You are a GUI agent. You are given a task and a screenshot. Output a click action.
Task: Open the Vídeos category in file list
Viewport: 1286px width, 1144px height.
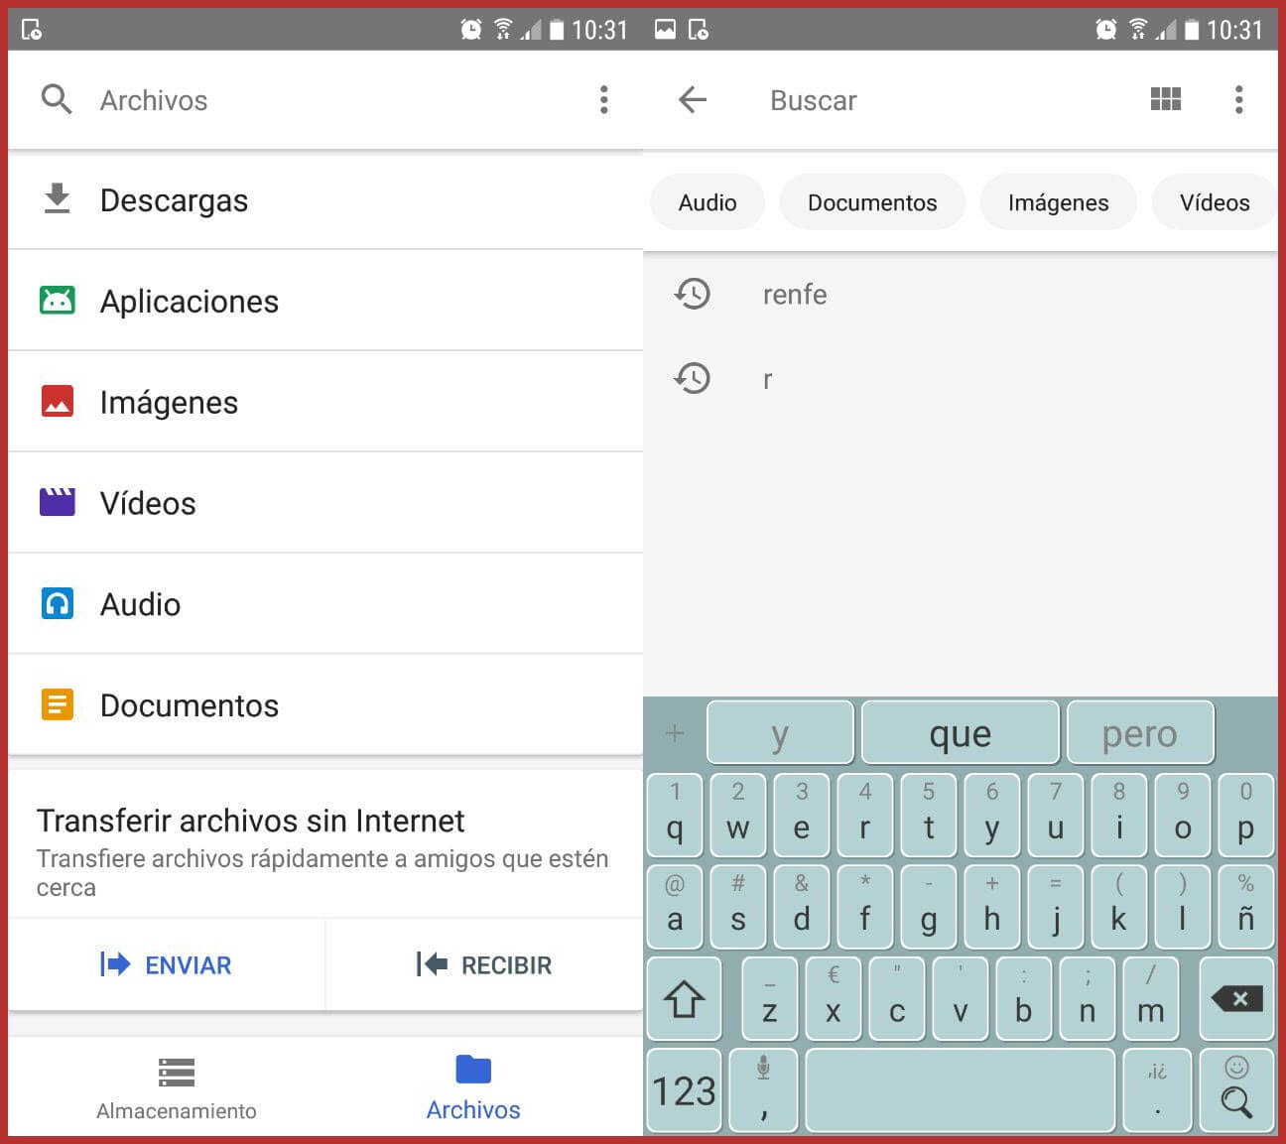tap(148, 504)
